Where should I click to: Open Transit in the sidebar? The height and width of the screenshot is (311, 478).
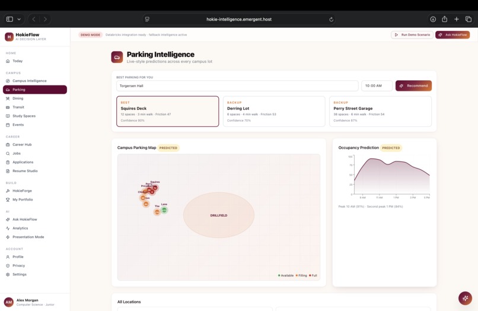pyautogui.click(x=35, y=107)
